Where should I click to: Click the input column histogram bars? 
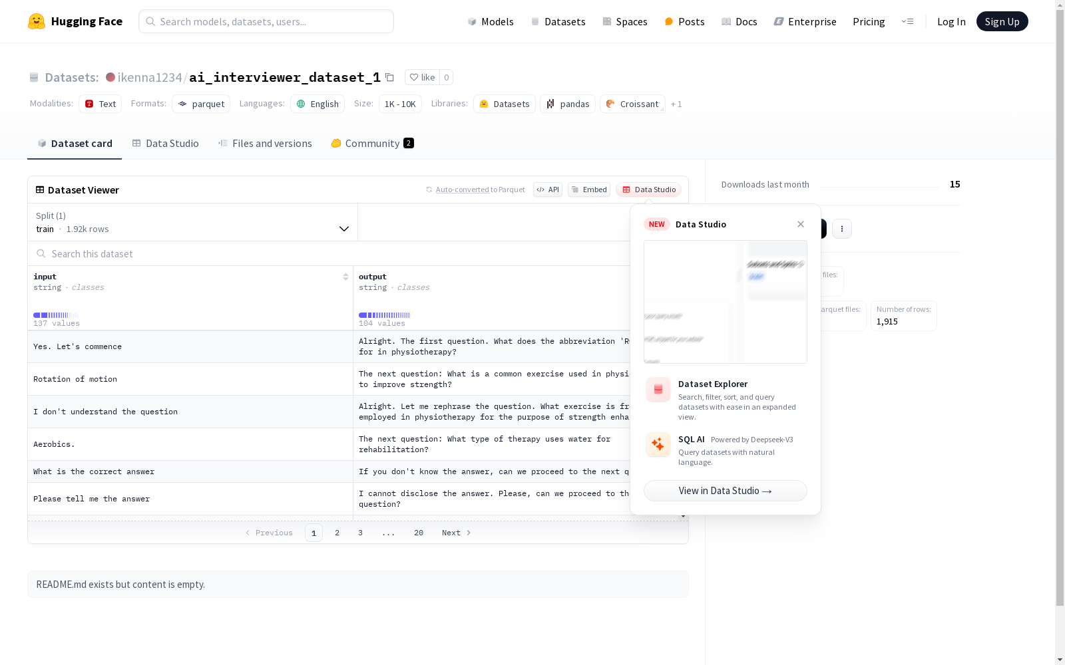tap(56, 315)
